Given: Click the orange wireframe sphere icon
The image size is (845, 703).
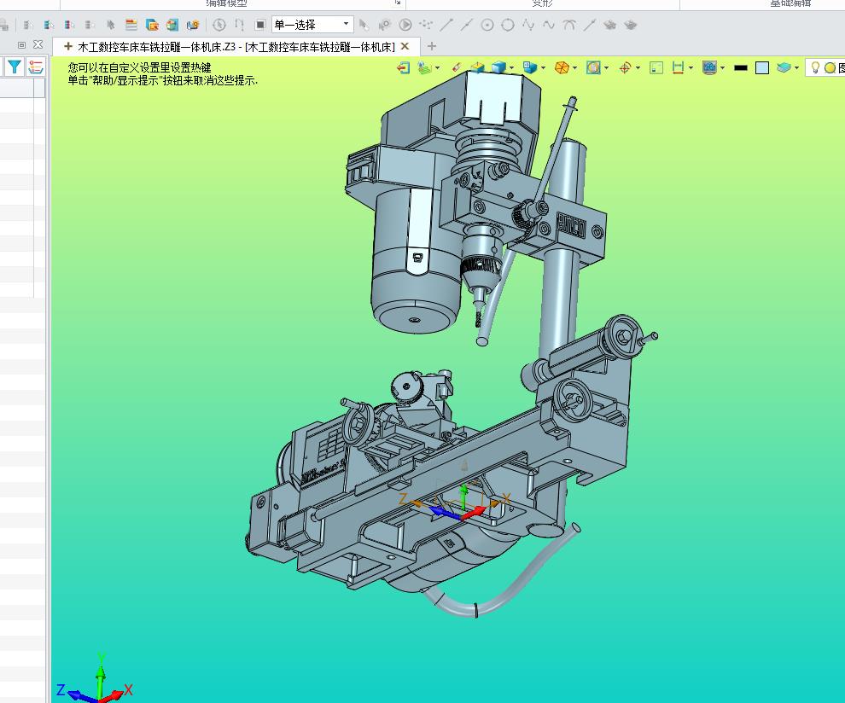Looking at the screenshot, I should click(562, 67).
